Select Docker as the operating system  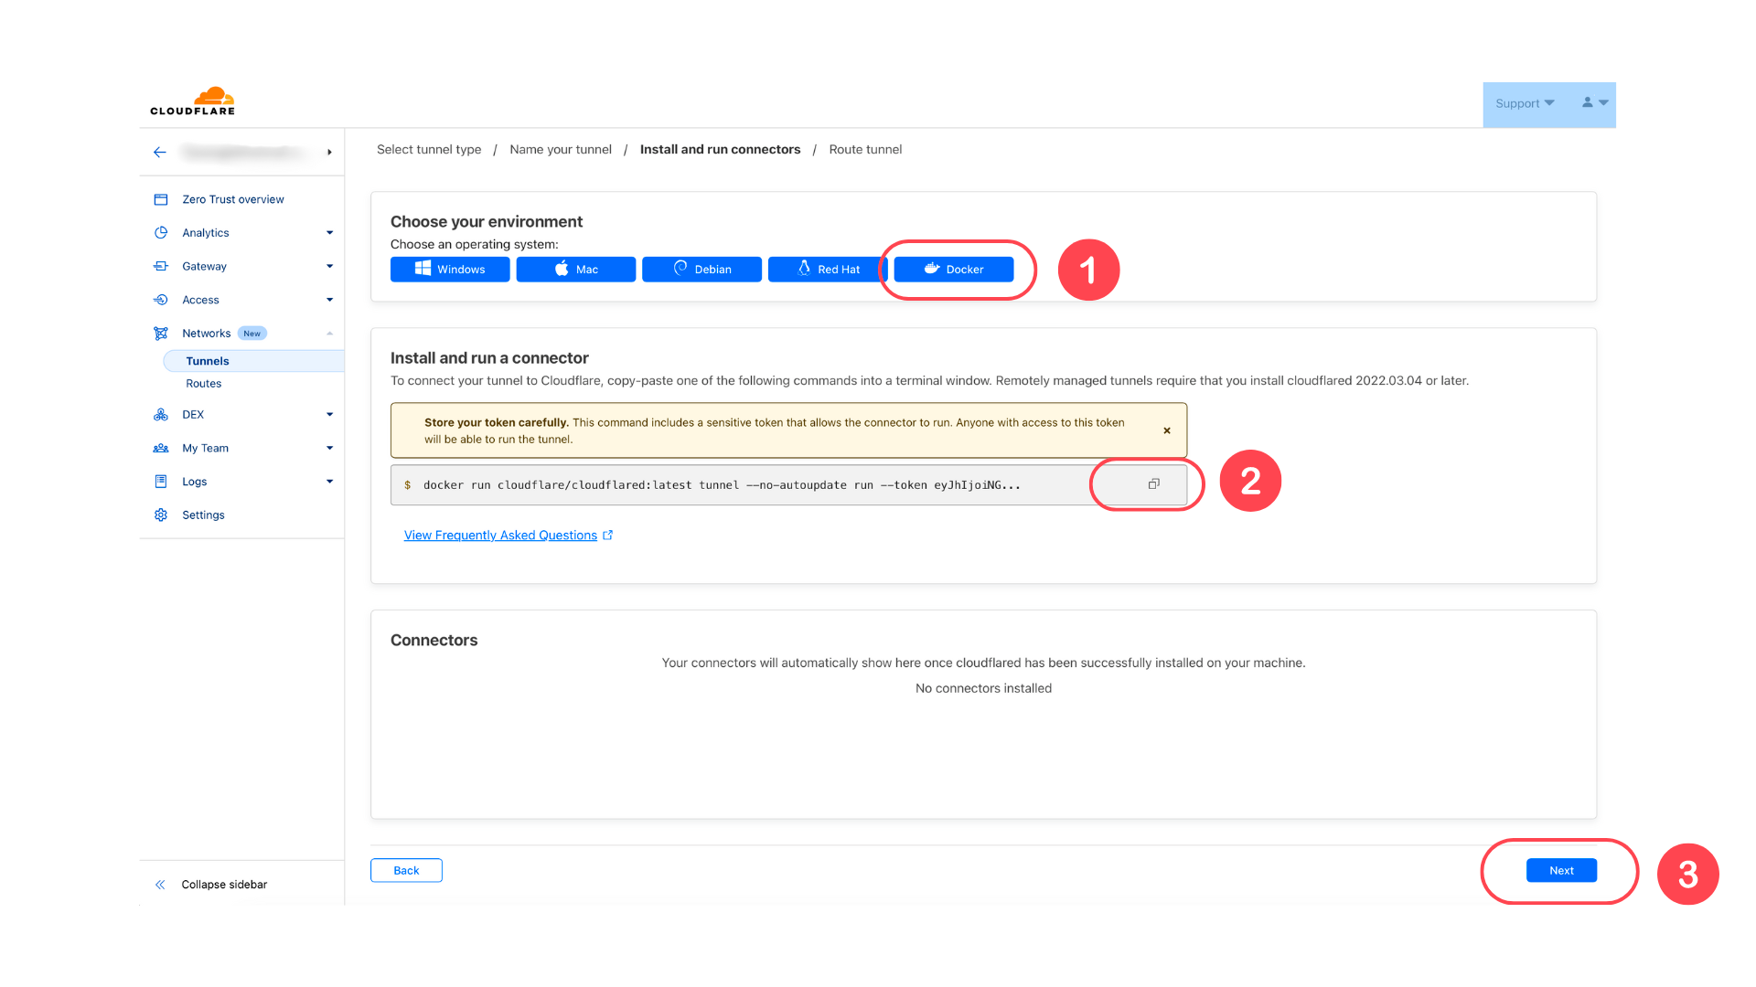(954, 270)
